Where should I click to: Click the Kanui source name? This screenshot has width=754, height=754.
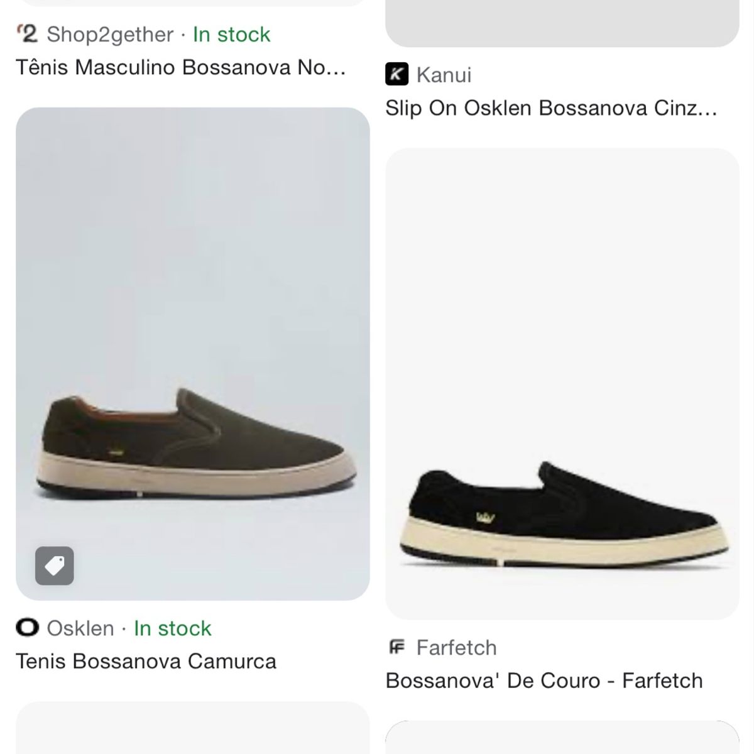coord(444,75)
